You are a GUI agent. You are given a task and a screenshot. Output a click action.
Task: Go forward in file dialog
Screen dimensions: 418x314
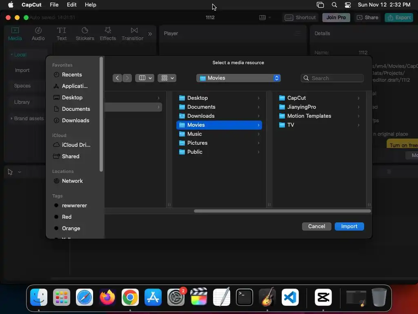click(127, 78)
